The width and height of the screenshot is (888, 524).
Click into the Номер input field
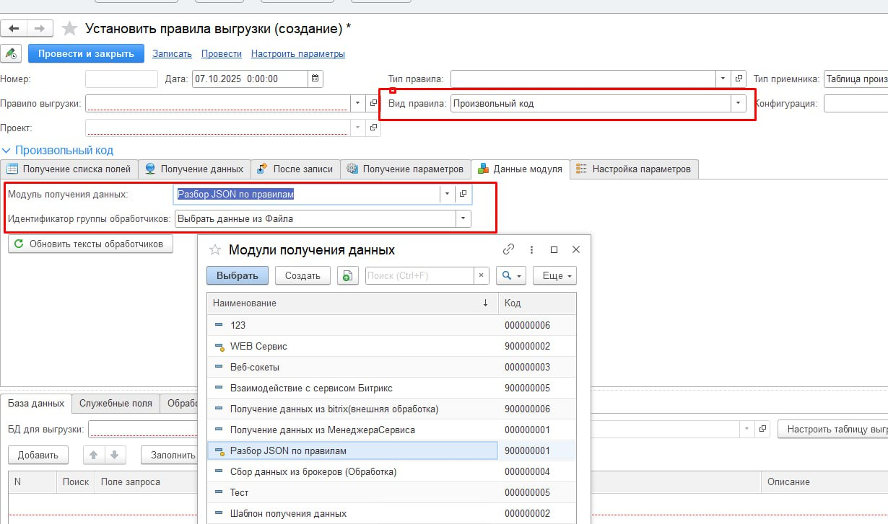pos(121,79)
